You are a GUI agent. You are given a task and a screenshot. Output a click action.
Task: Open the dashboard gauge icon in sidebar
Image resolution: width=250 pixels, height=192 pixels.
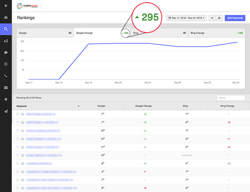tap(6, 17)
